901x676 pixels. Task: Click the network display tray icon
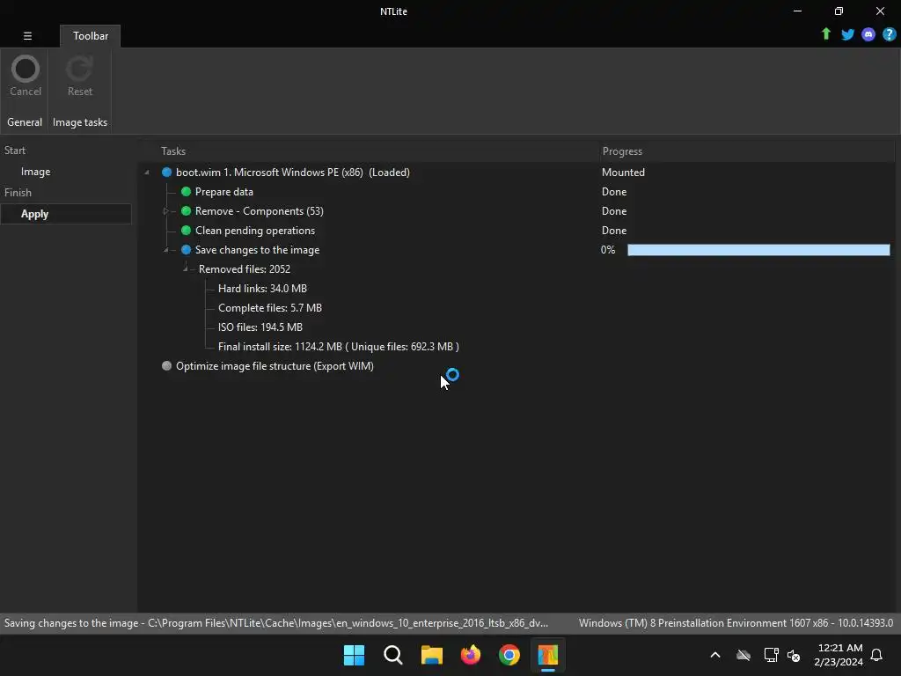click(771, 655)
